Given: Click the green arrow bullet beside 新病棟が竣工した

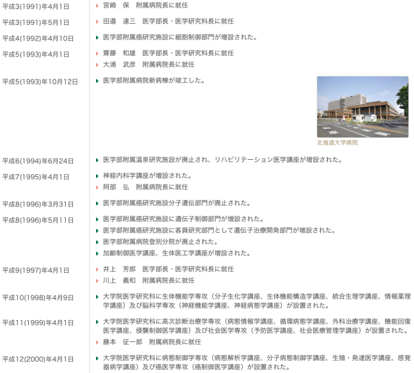Looking at the screenshot, I should tap(97, 81).
